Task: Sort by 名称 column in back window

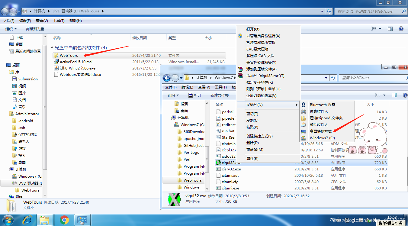Action: click(57, 38)
